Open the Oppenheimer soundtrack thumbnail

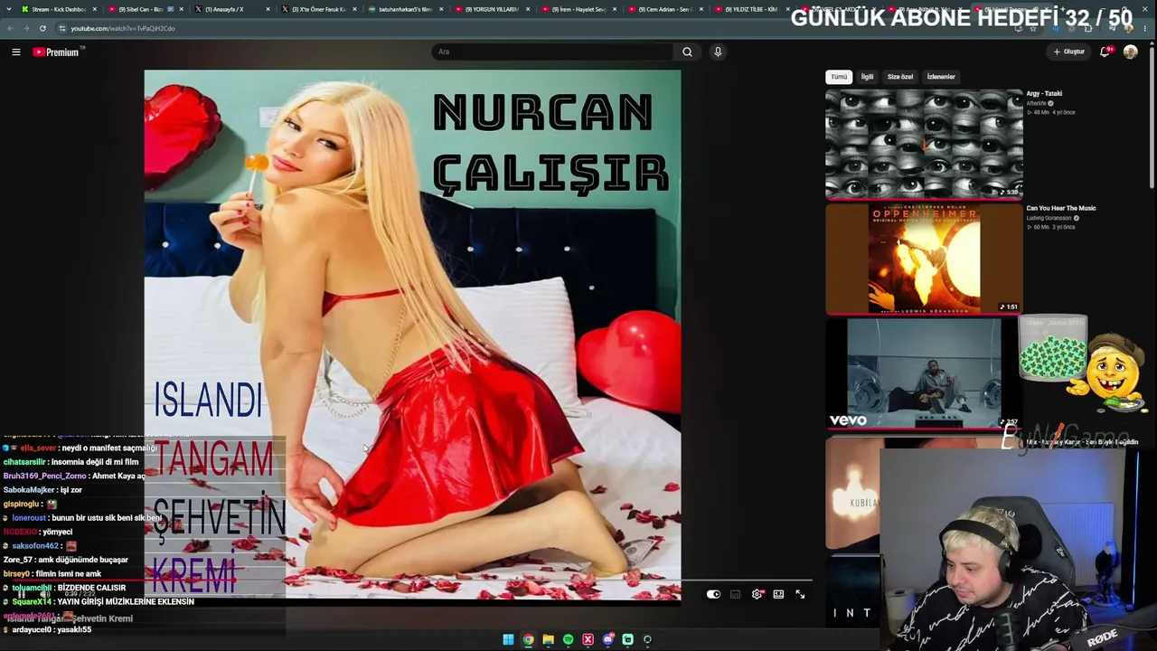tap(924, 258)
